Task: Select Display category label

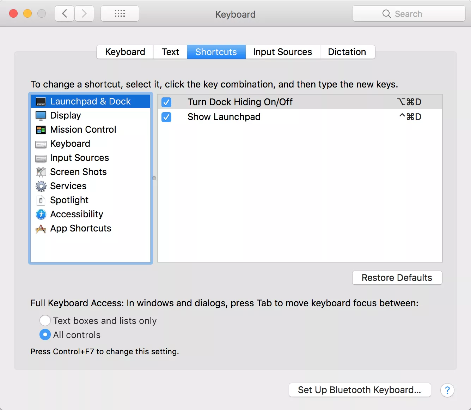Action: (x=66, y=116)
